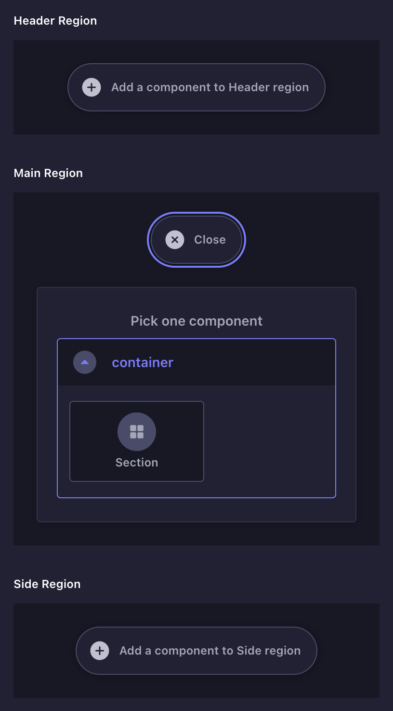Click the "Side Region" heading
The height and width of the screenshot is (711, 393).
click(47, 584)
